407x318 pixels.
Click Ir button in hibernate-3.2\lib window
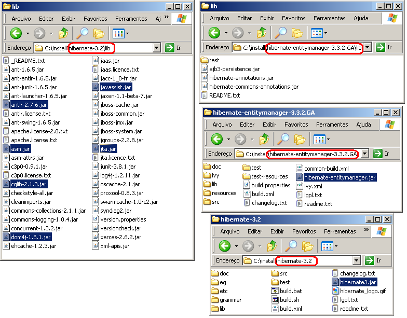coord(173,48)
